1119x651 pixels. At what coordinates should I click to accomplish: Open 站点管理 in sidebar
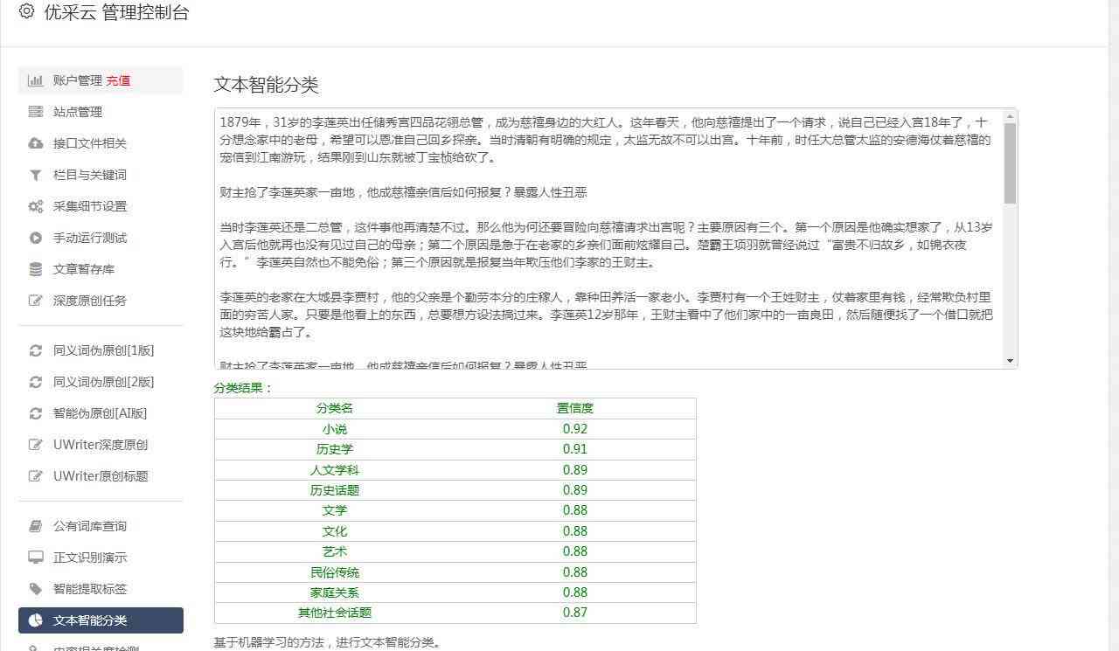(x=101, y=112)
